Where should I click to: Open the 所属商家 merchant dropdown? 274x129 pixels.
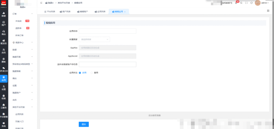tap(94, 39)
